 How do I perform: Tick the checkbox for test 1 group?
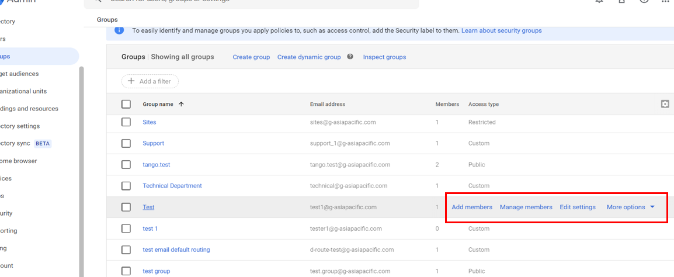click(126, 228)
